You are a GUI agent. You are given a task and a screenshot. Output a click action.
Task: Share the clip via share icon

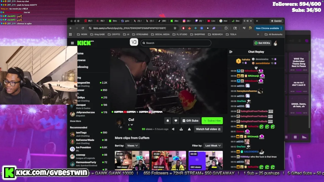pos(173,129)
